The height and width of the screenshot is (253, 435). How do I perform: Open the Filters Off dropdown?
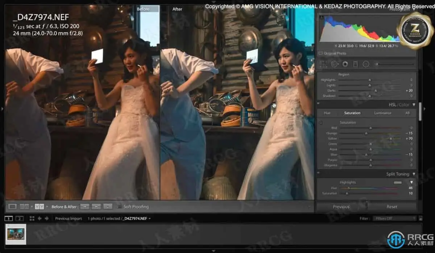[395, 219]
